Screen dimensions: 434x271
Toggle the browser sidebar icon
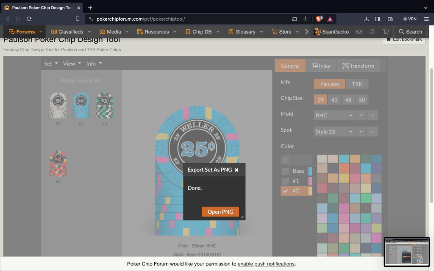click(377, 19)
